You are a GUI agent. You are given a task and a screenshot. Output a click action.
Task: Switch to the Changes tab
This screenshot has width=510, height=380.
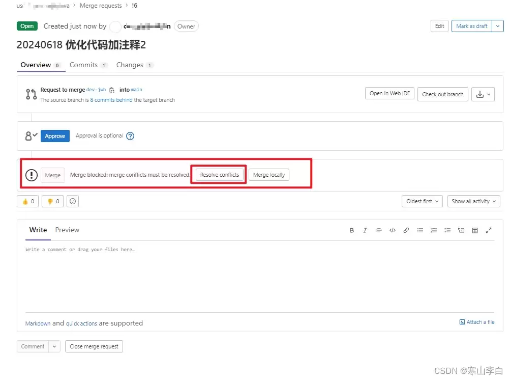point(134,65)
